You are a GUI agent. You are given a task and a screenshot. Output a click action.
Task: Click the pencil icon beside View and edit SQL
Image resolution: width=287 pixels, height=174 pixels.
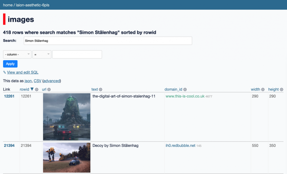click(4, 72)
